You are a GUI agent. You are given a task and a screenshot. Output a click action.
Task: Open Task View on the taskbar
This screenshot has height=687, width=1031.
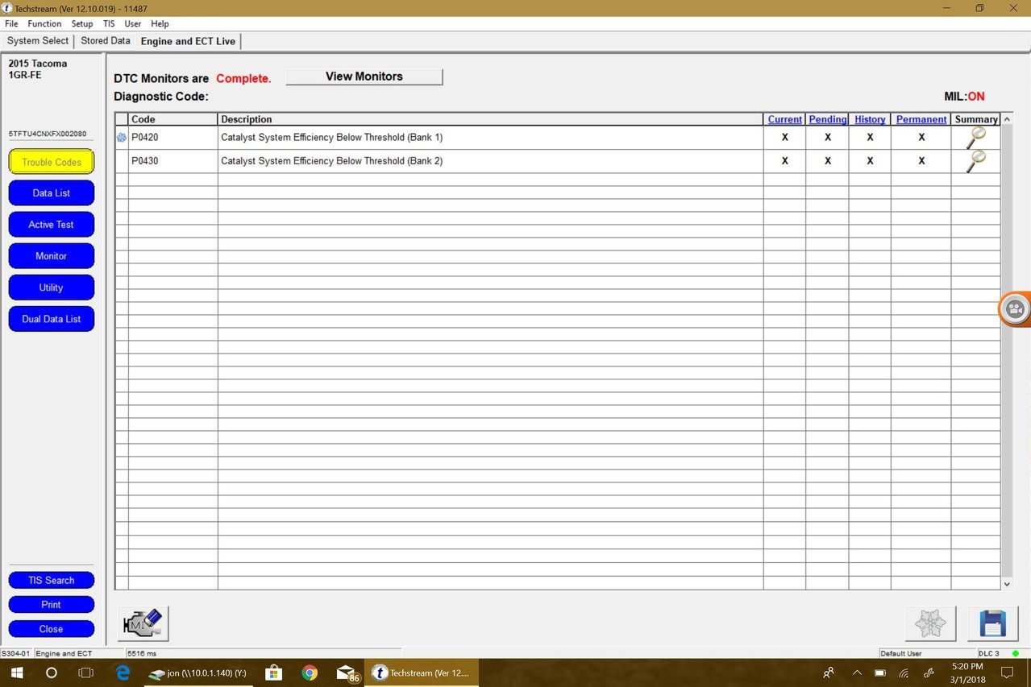(86, 673)
